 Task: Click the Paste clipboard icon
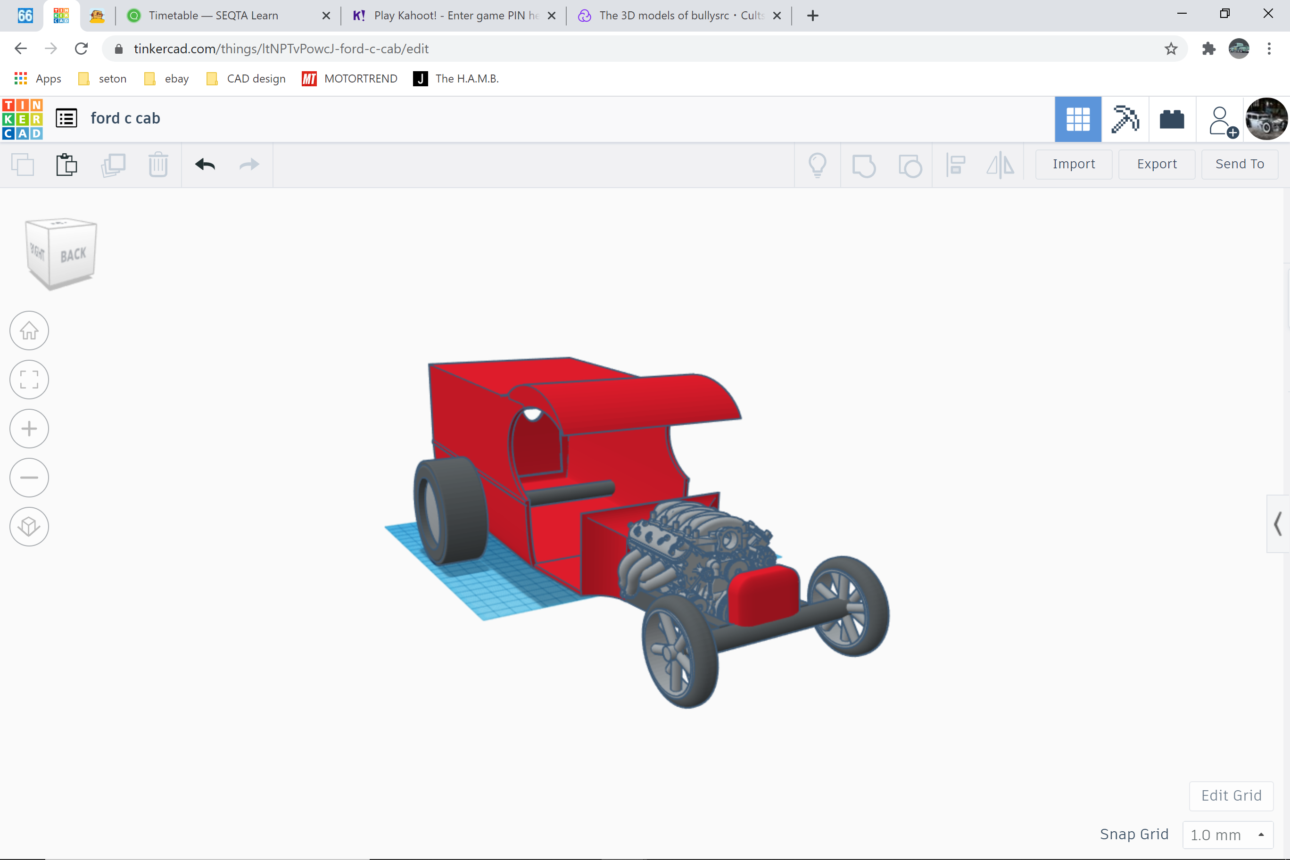(x=66, y=165)
